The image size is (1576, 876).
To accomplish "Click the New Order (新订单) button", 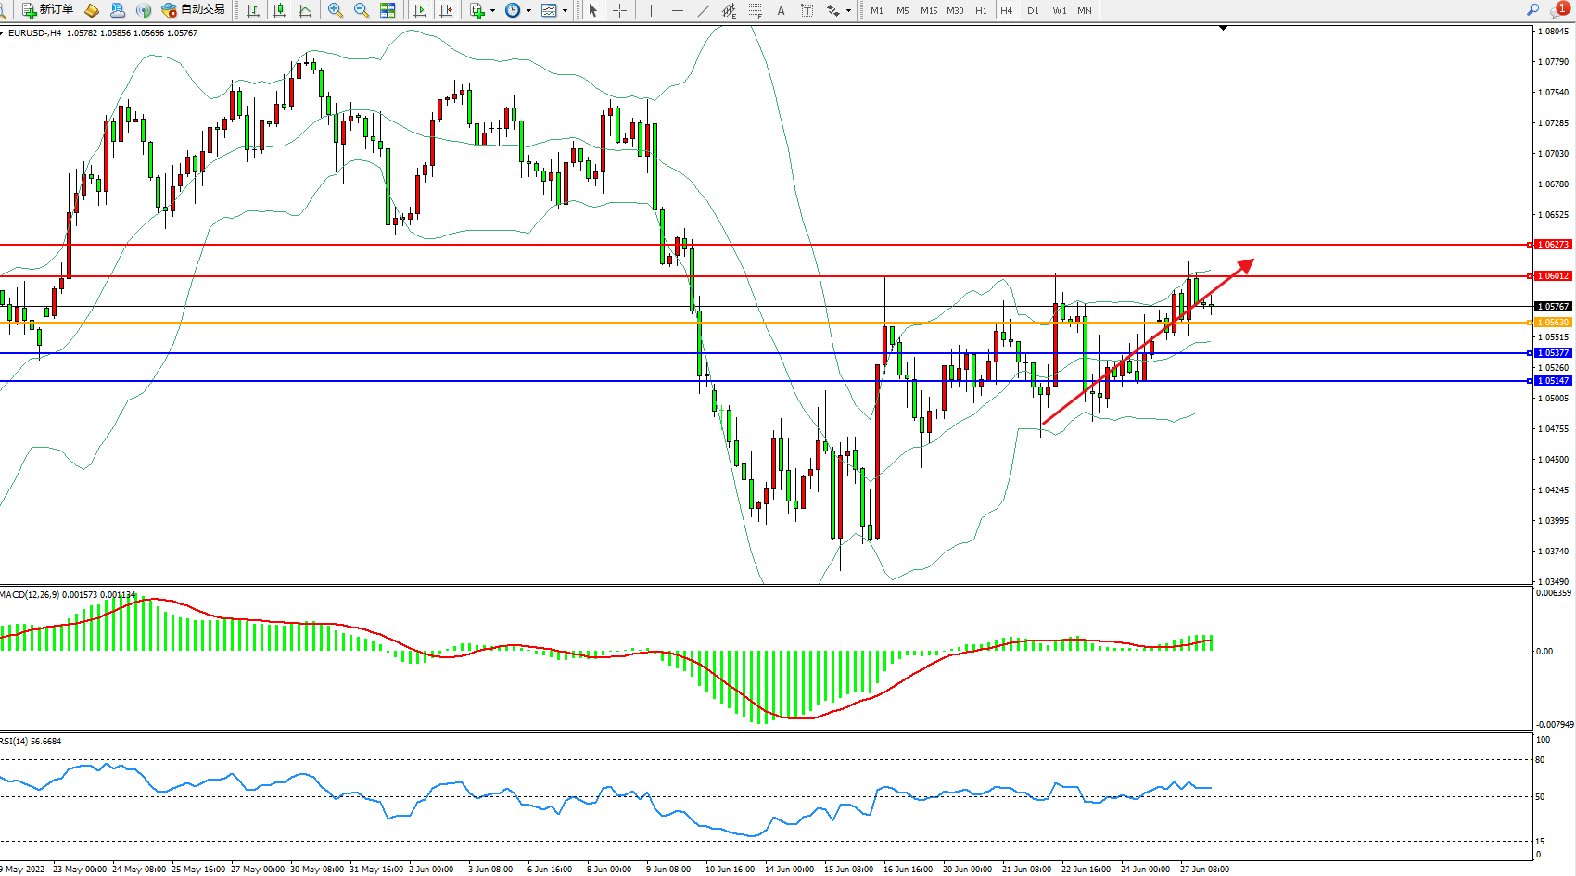I will [x=48, y=10].
